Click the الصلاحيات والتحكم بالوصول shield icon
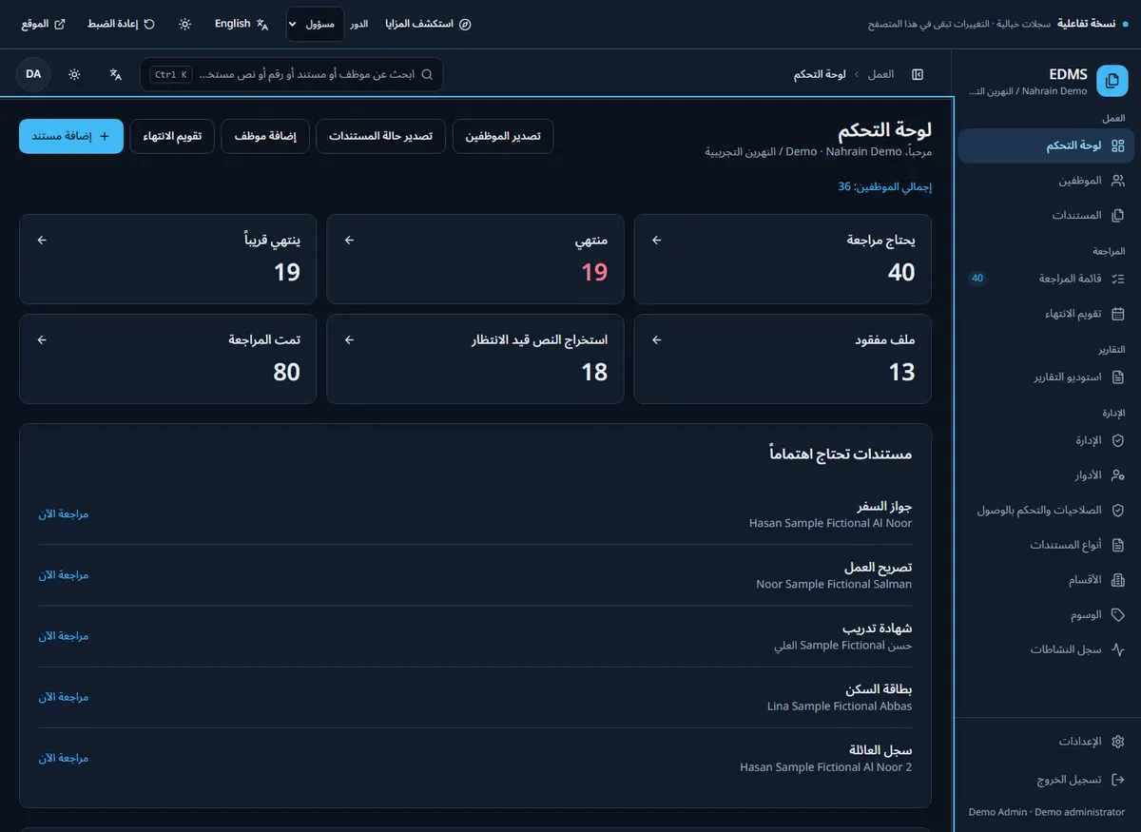Viewport: 1141px width, 832px height. tap(1118, 510)
